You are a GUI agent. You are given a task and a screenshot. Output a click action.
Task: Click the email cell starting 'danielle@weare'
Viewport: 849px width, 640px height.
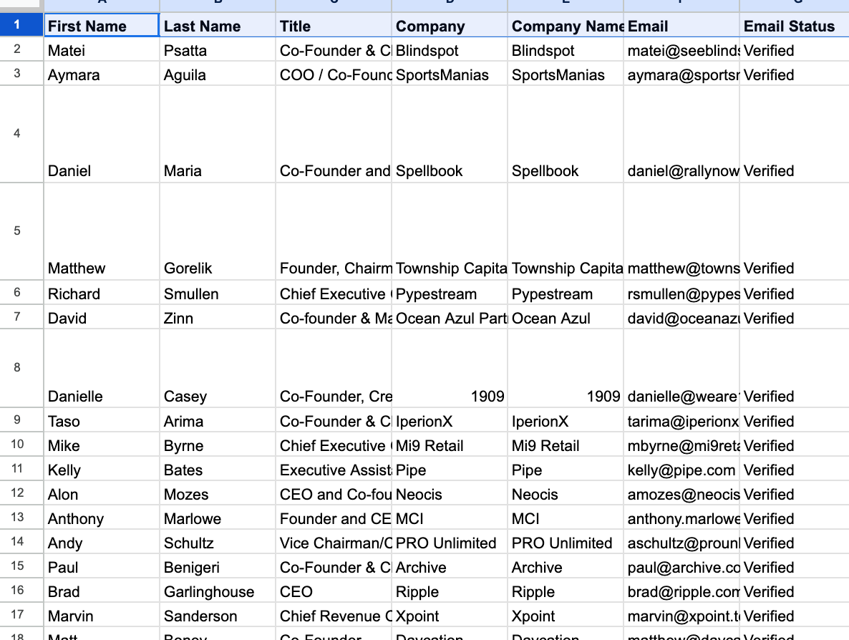pos(681,368)
